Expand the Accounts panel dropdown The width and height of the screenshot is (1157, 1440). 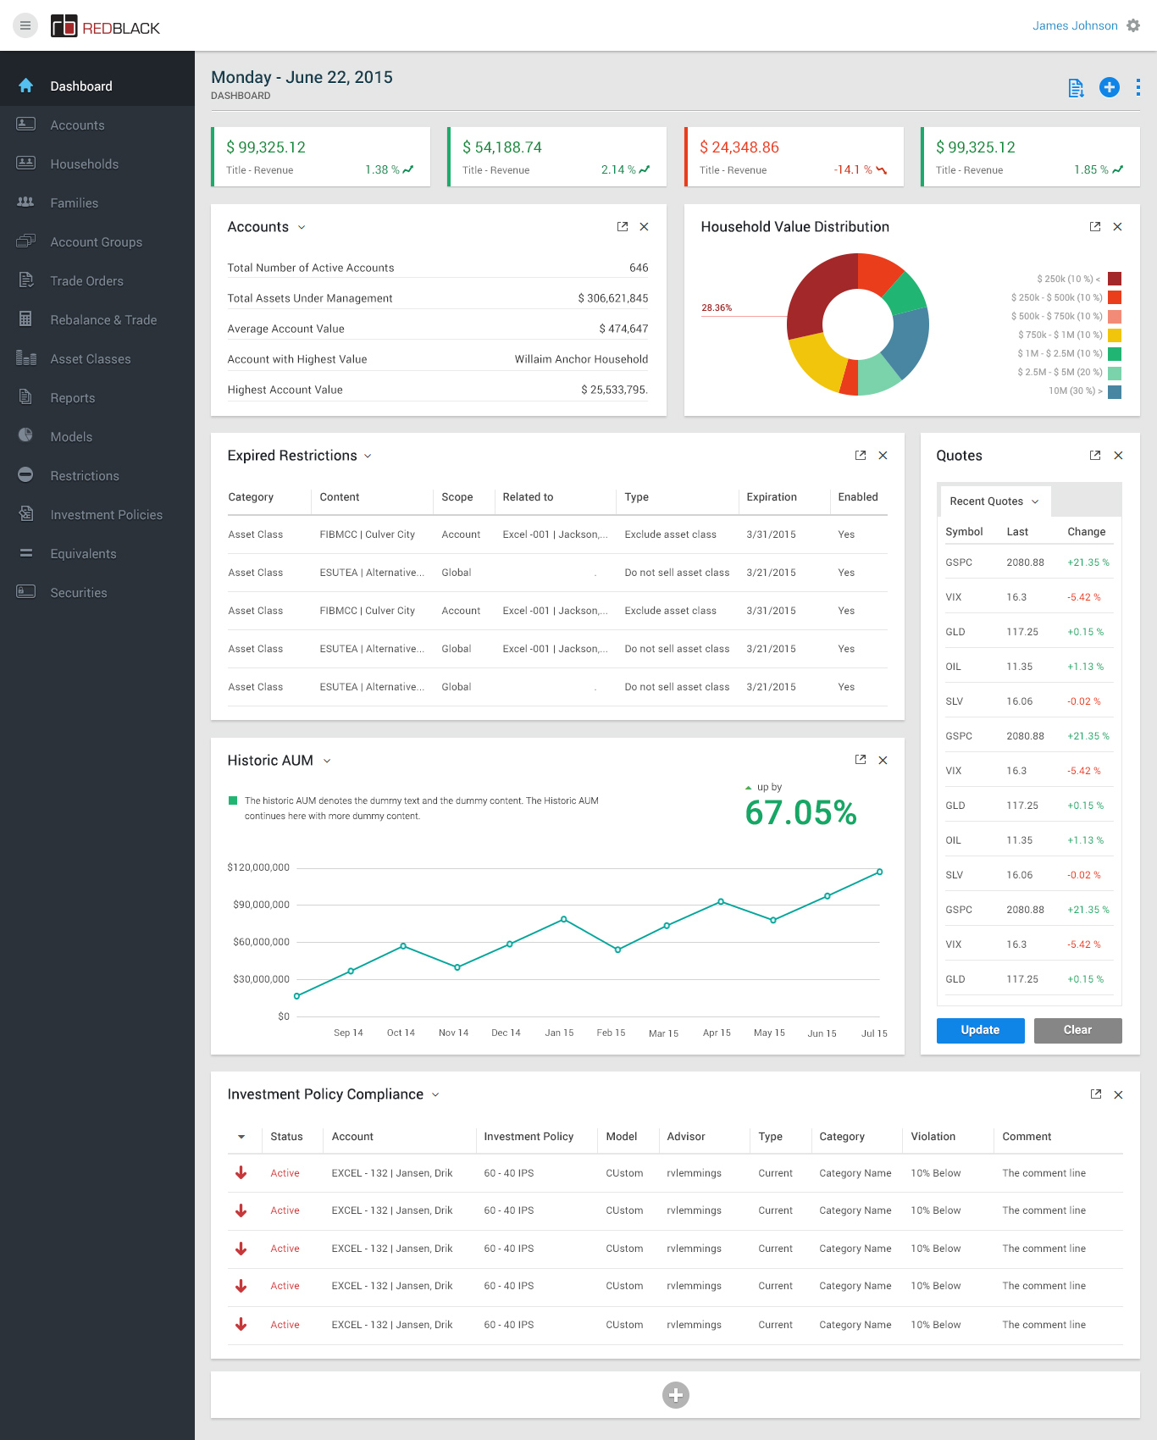coord(302,228)
